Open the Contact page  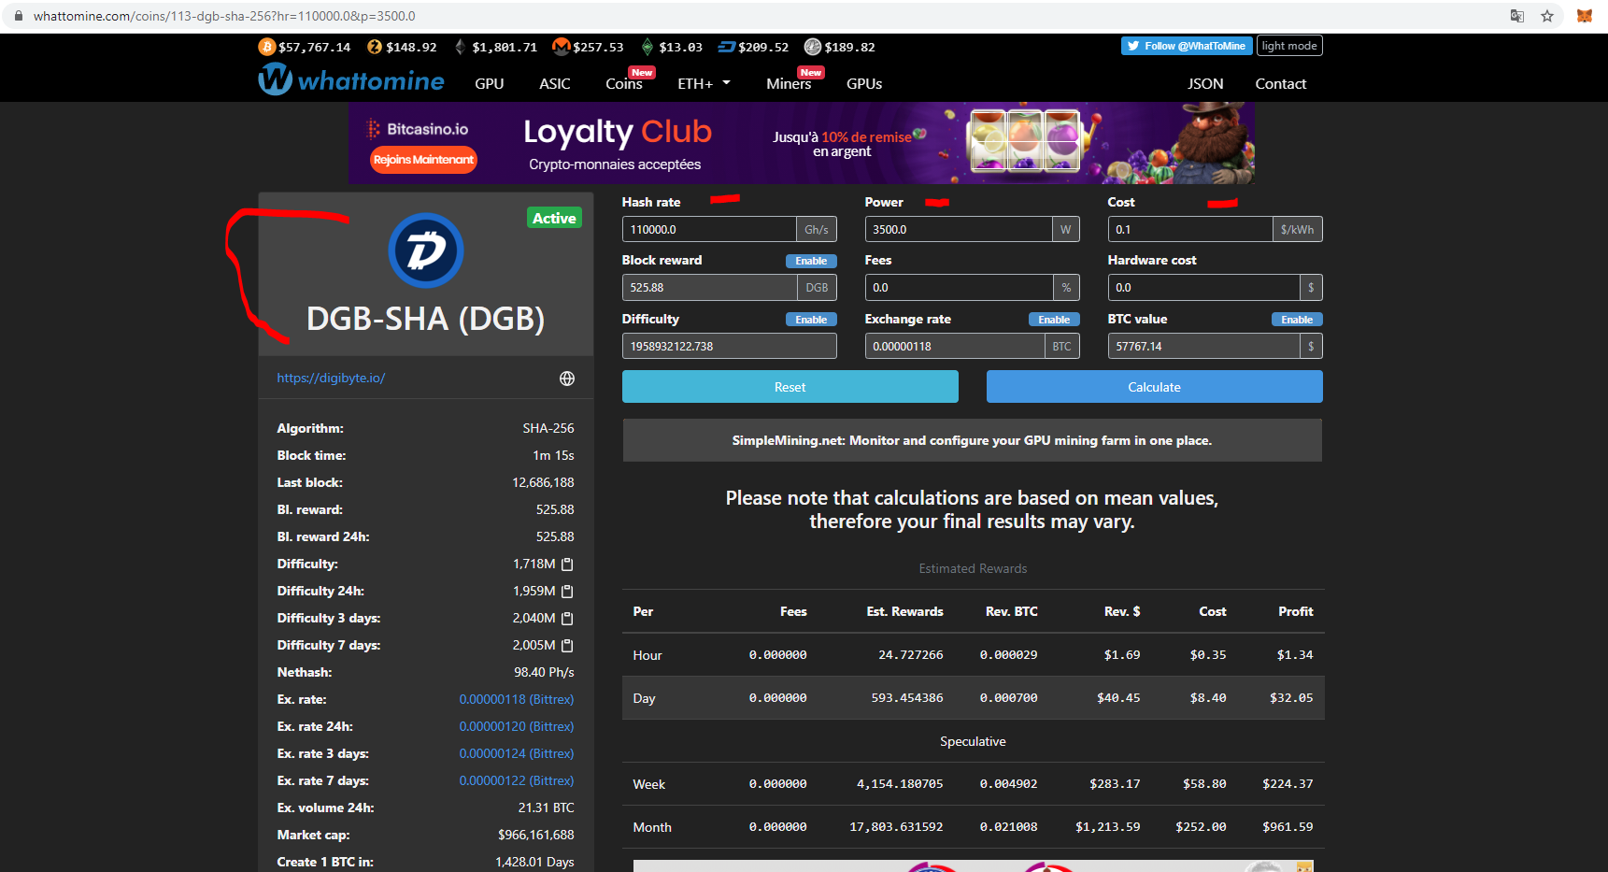pos(1281,84)
